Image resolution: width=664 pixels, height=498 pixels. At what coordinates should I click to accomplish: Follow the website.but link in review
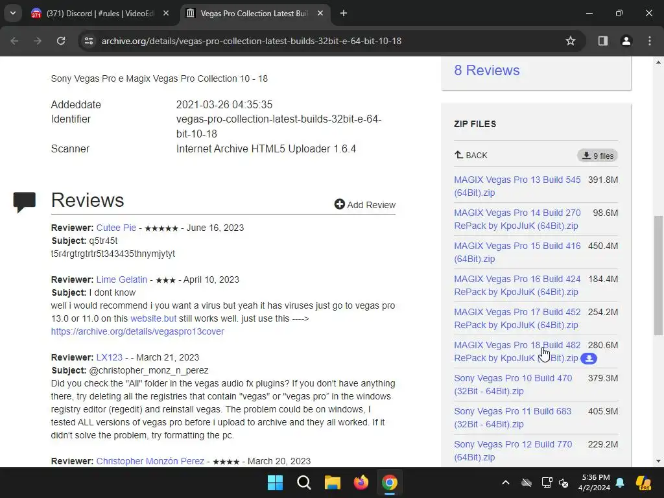click(153, 318)
